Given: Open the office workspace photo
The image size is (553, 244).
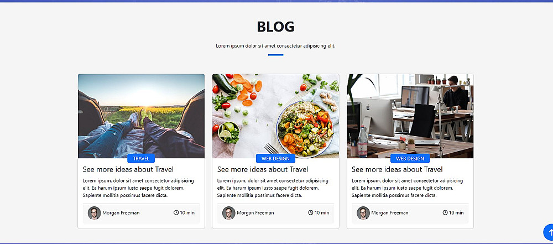Looking at the screenshot, I should tap(410, 116).
